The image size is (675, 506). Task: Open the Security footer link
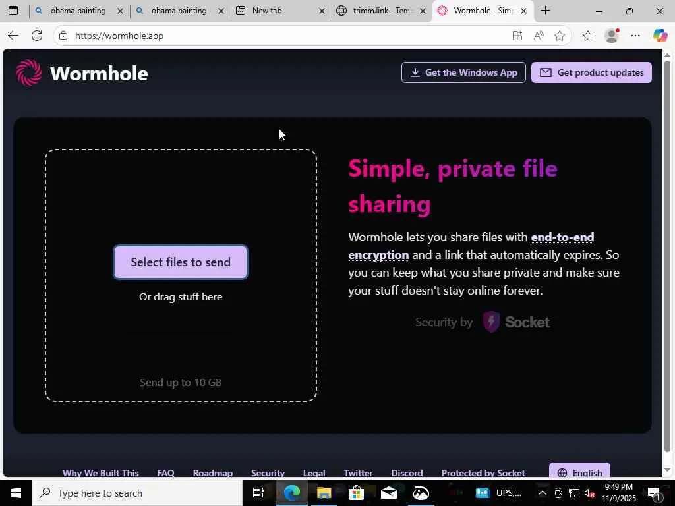268,473
